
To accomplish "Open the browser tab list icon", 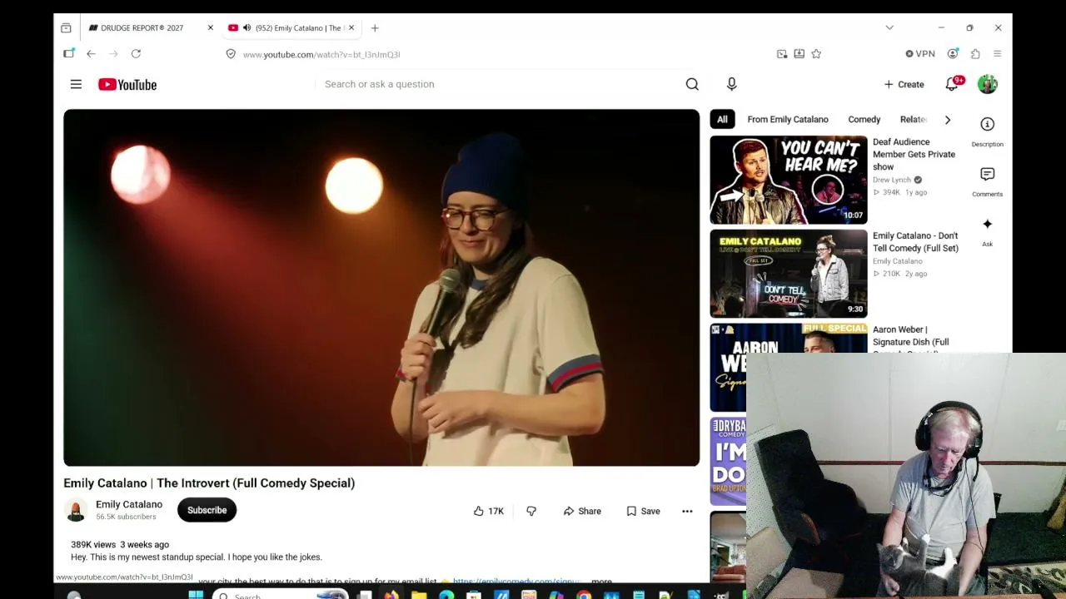I will 66,27.
